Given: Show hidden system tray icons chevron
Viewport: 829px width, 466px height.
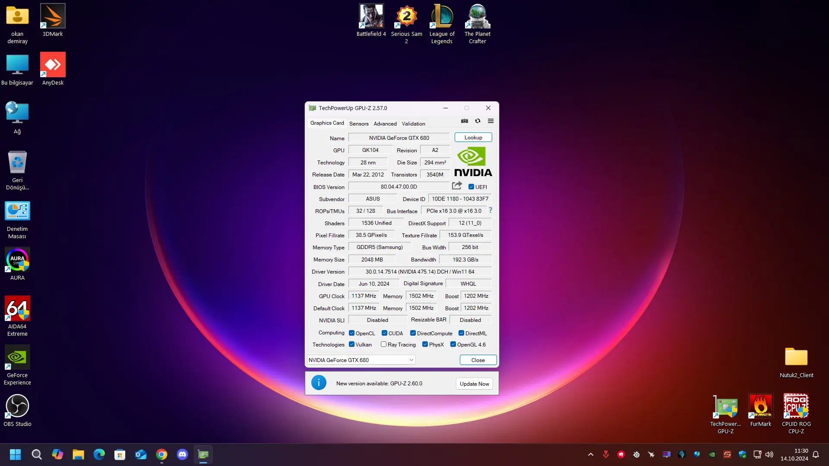Looking at the screenshot, I should coord(591,454).
